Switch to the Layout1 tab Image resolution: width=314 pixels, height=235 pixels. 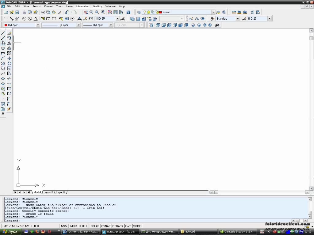pyautogui.click(x=48, y=192)
